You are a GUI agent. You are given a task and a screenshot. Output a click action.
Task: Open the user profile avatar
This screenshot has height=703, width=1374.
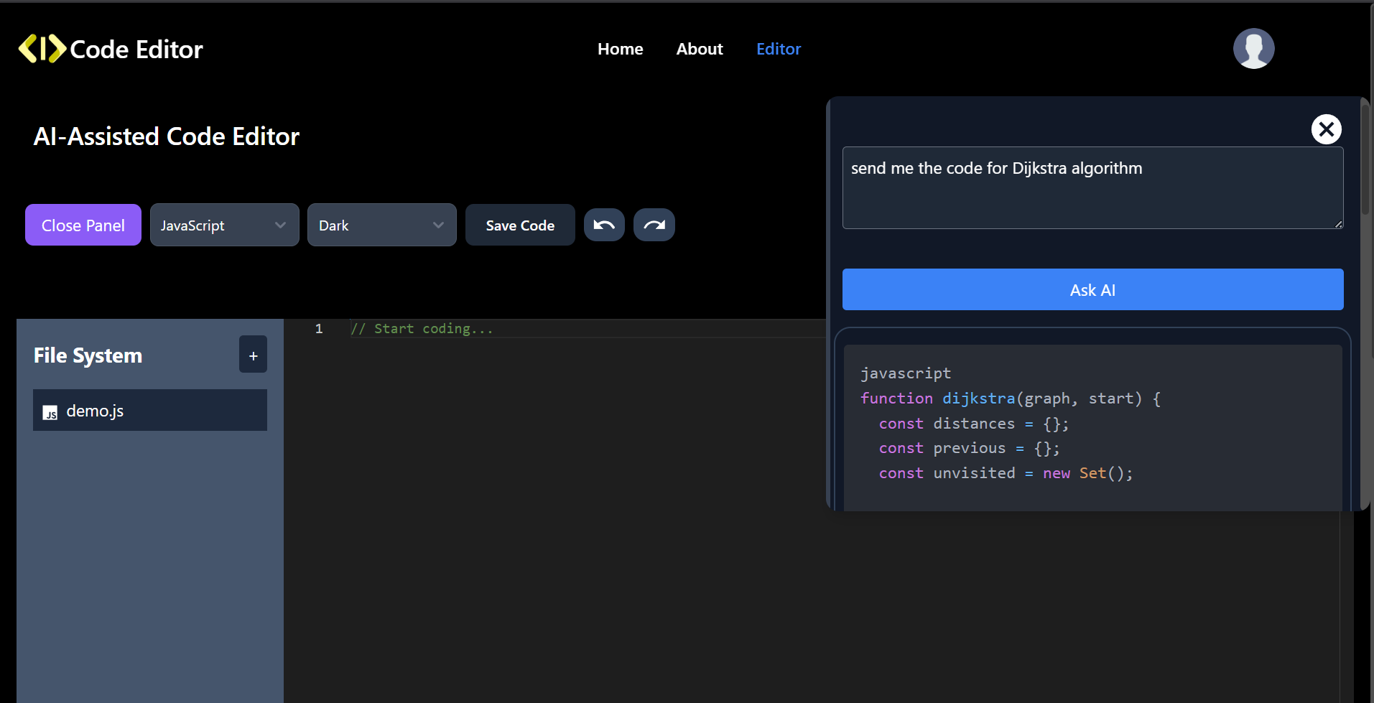[x=1253, y=49]
